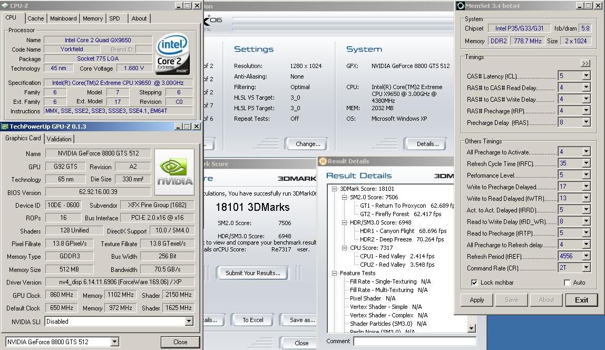Collapse the HDR/SM3.0 Score tree node
Image resolution: width=605 pixels, height=350 pixels.
[345, 222]
